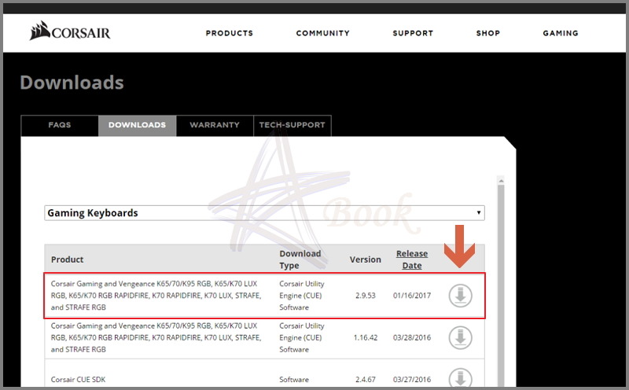Viewport: 629px width, 390px height.
Task: Switch to the FAQS tab
Action: pos(60,125)
